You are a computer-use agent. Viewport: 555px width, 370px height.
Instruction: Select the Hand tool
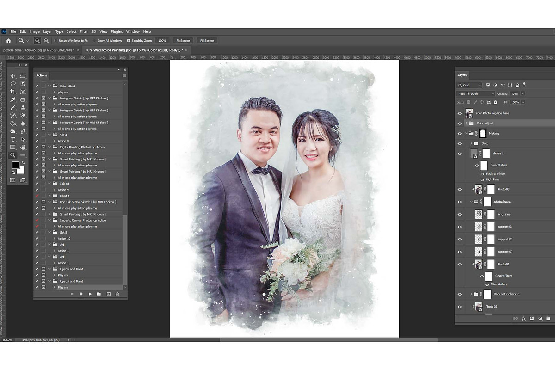coord(23,147)
